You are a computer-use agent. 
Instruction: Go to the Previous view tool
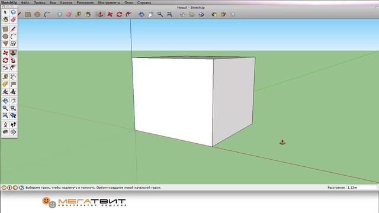click(13, 115)
